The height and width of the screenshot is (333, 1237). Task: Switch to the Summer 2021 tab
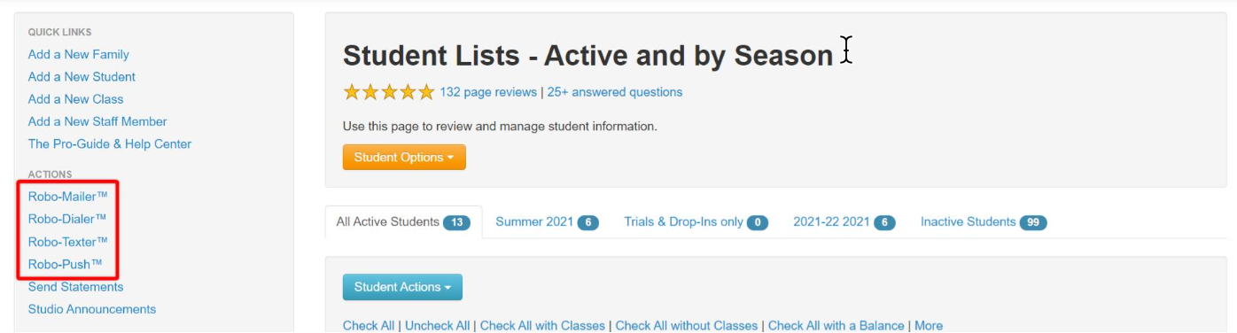click(547, 222)
